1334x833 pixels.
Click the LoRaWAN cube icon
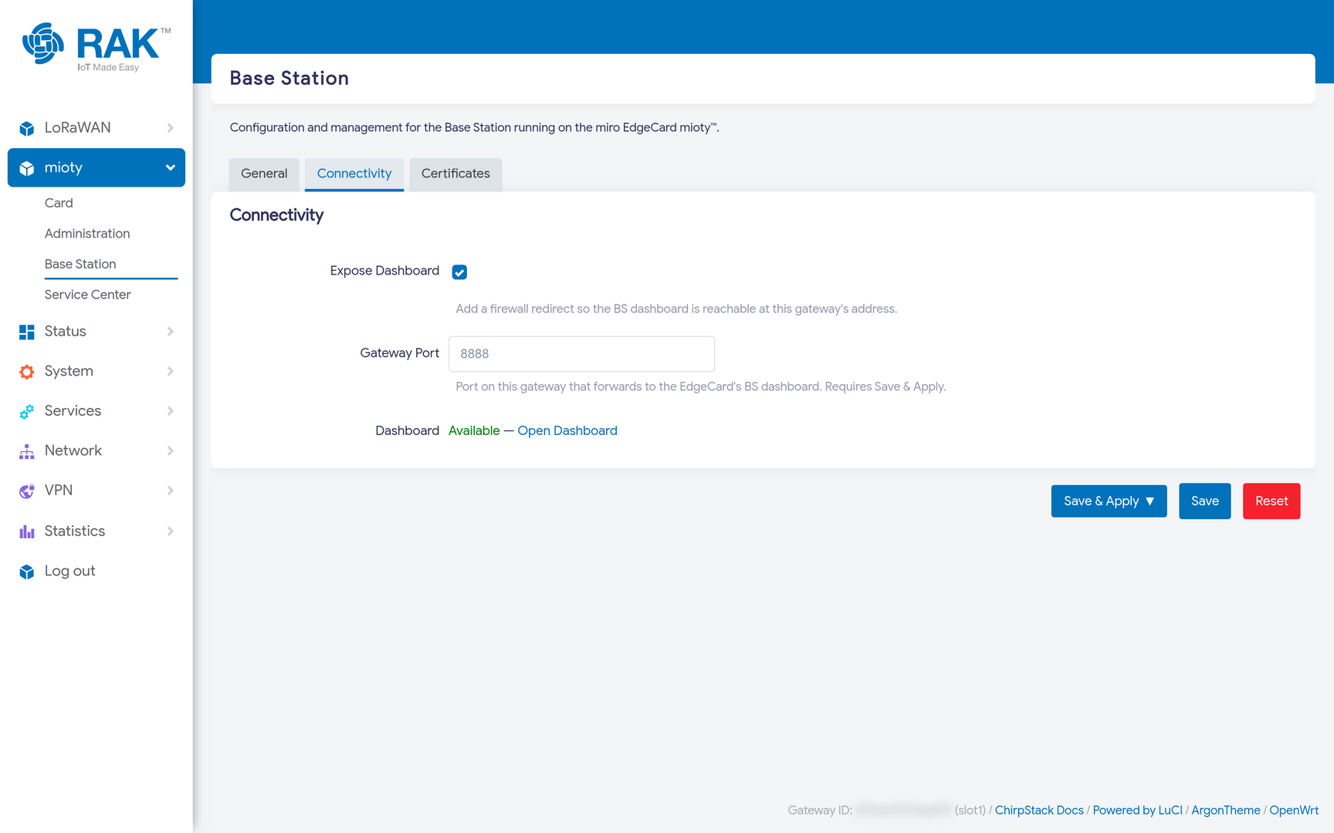tap(27, 128)
